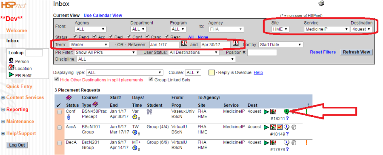Image resolution: width=383 pixels, height=155 pixels.
Task: Select checkbox for BscN201 Group row
Action: (59, 143)
